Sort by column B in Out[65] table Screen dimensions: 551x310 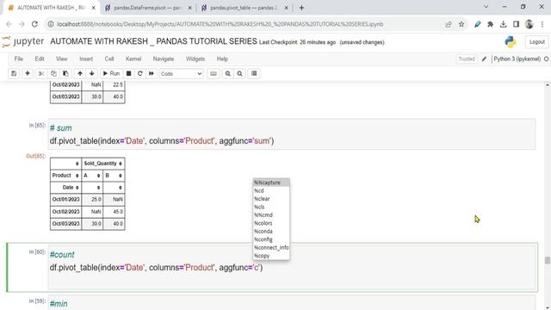tap(114, 176)
